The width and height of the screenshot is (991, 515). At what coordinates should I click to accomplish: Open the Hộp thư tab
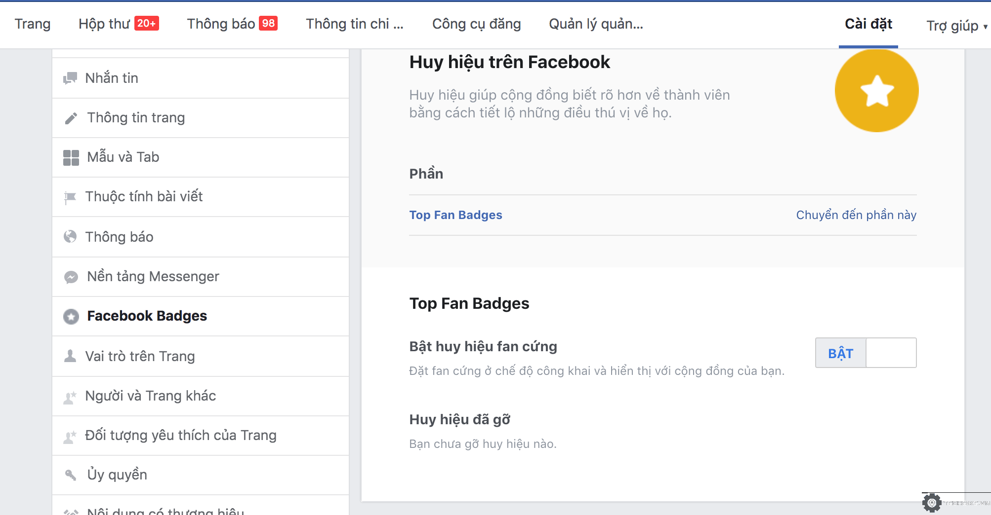tap(119, 24)
